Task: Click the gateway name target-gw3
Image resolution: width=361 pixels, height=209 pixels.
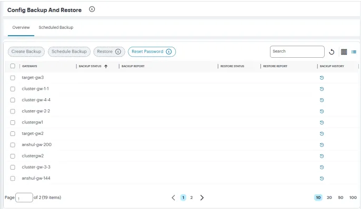Action: [33, 78]
